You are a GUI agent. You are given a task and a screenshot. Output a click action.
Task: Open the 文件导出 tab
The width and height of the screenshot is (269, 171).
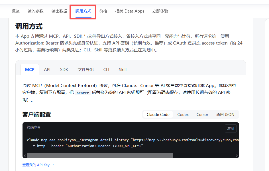pos(85,69)
